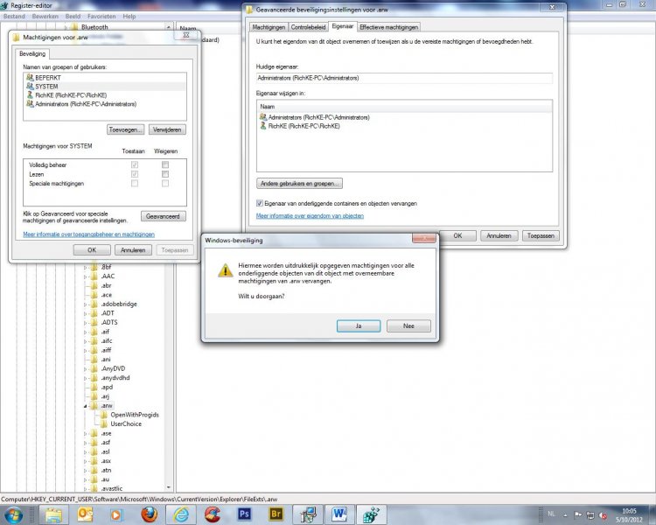The width and height of the screenshot is (656, 525).
Task: Collapse the .arw registry key
Action: [86, 406]
